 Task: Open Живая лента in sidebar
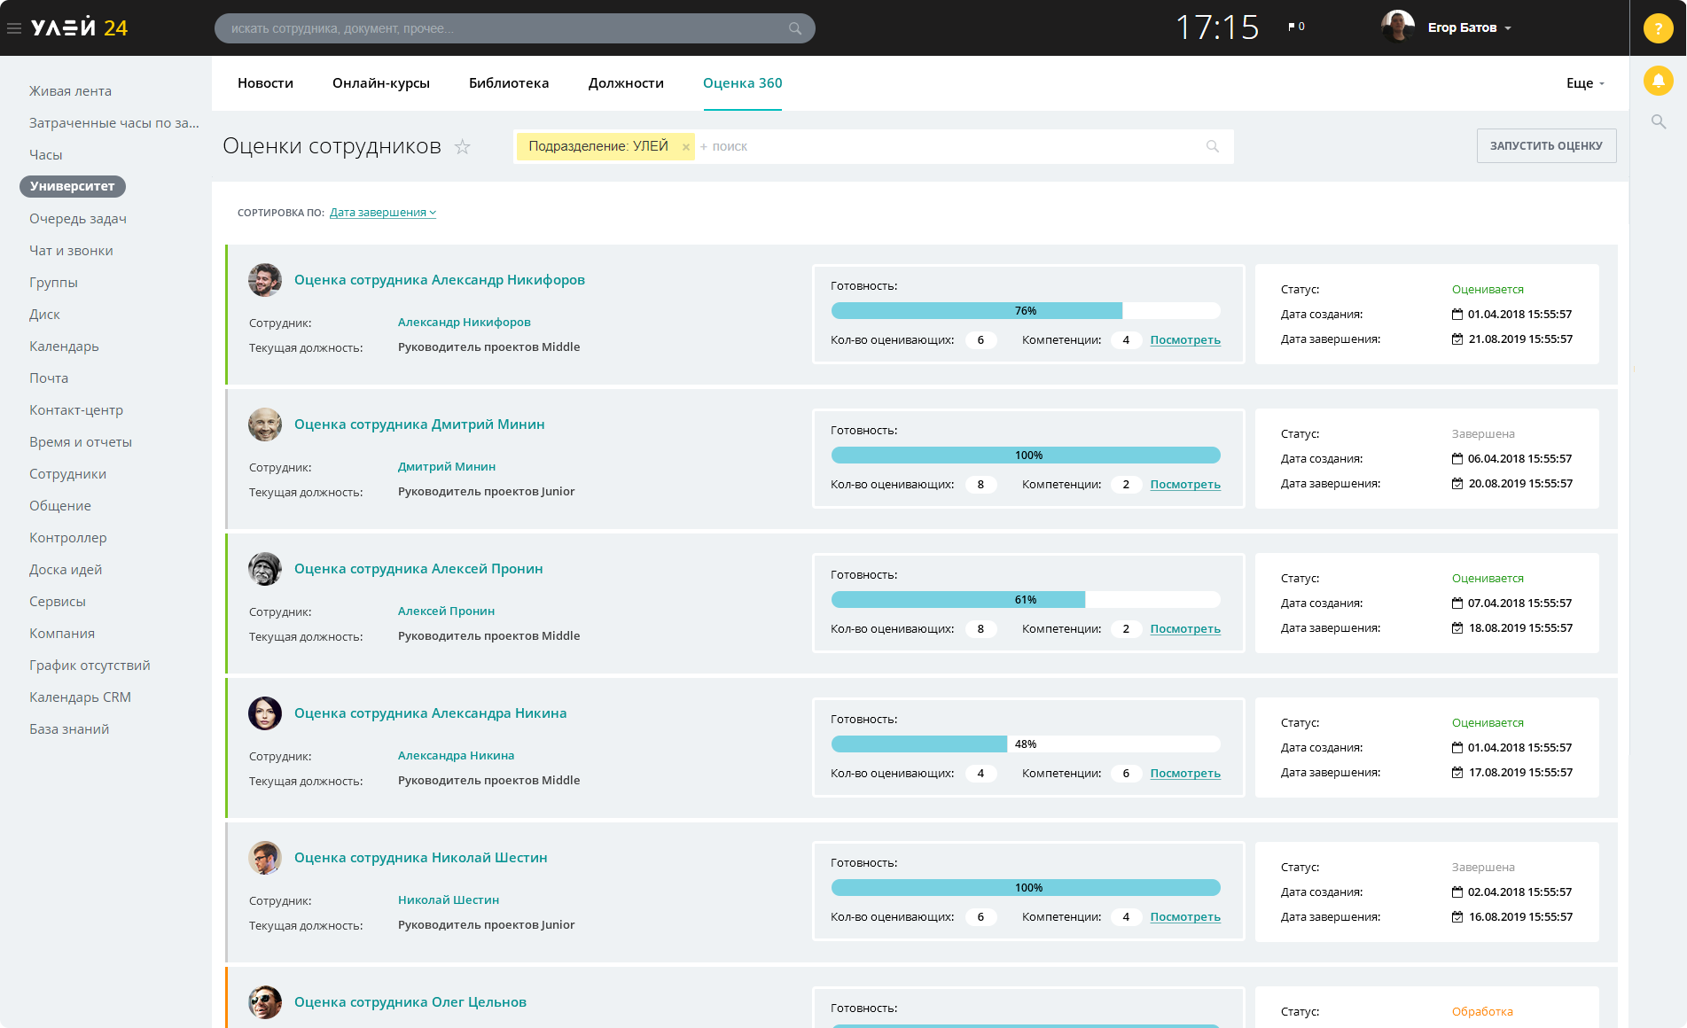(x=70, y=91)
